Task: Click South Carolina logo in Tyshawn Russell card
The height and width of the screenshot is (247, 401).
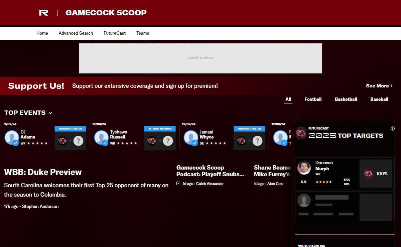Action: point(152,141)
